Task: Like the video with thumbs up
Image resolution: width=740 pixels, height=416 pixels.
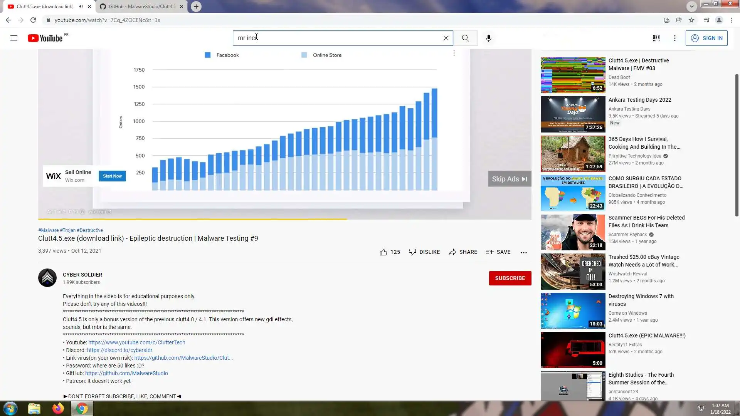Action: tap(383, 252)
